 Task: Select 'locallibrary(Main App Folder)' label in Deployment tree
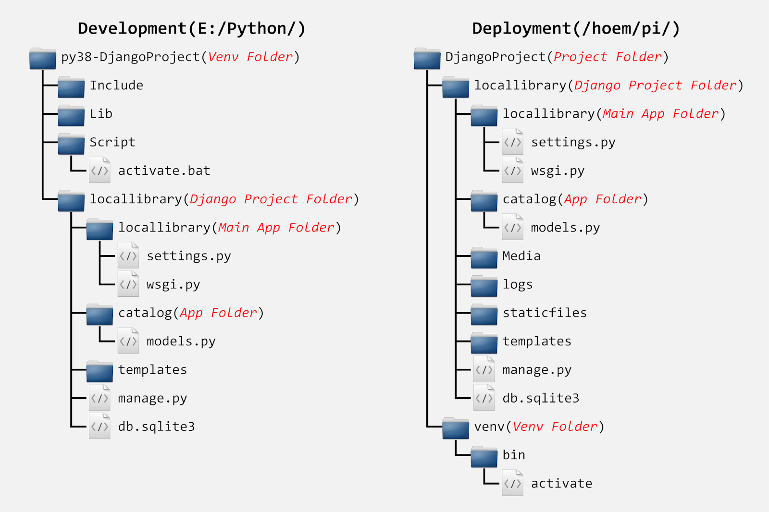[614, 114]
